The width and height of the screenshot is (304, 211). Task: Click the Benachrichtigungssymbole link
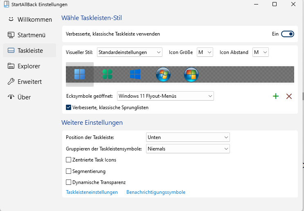point(156,192)
